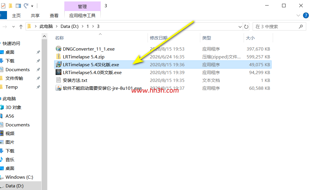Open the A56 device in navigation pane
310x190 pixels.
pos(10,116)
